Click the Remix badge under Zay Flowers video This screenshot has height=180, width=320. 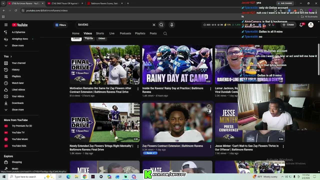pos(150,153)
